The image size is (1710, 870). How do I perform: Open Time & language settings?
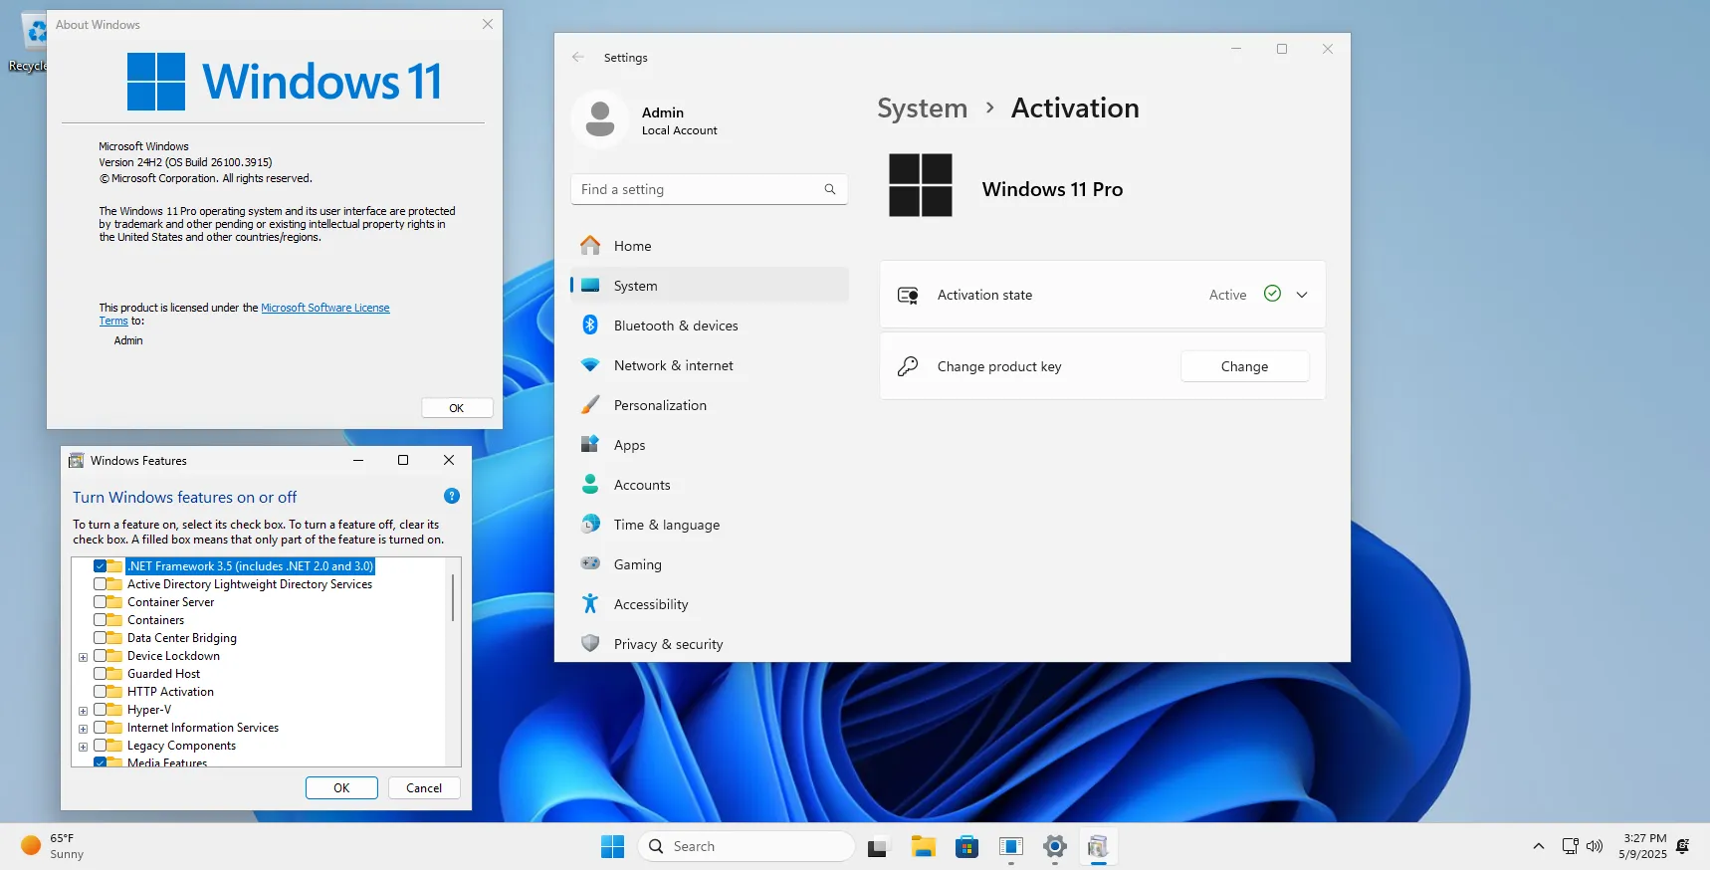(x=709, y=525)
